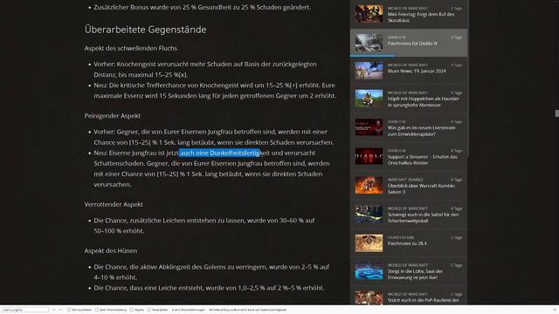Image resolution: width=559 pixels, height=314 pixels.
Task: Go to previous match in find bar
Action: coord(54,310)
